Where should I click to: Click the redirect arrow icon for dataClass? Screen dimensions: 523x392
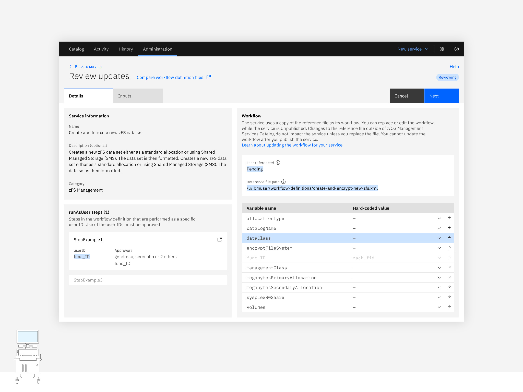click(449, 238)
